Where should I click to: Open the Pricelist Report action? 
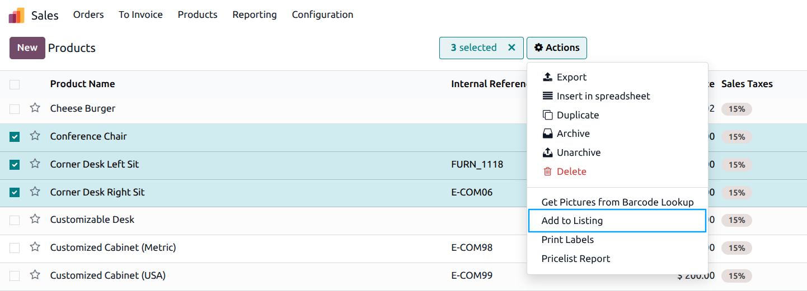click(x=618, y=259)
